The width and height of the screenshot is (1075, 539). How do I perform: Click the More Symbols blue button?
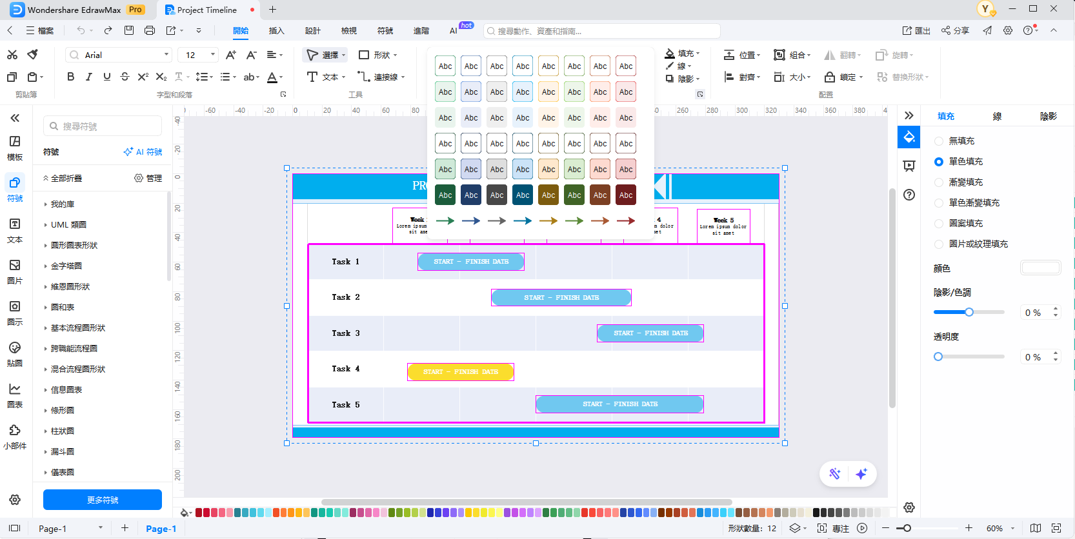point(103,500)
